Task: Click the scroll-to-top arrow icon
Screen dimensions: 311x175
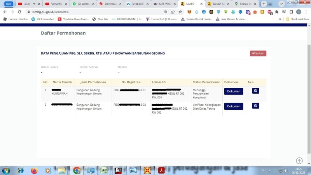Action: click(299, 161)
